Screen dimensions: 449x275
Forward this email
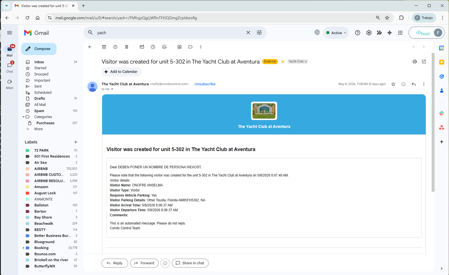coord(144,263)
